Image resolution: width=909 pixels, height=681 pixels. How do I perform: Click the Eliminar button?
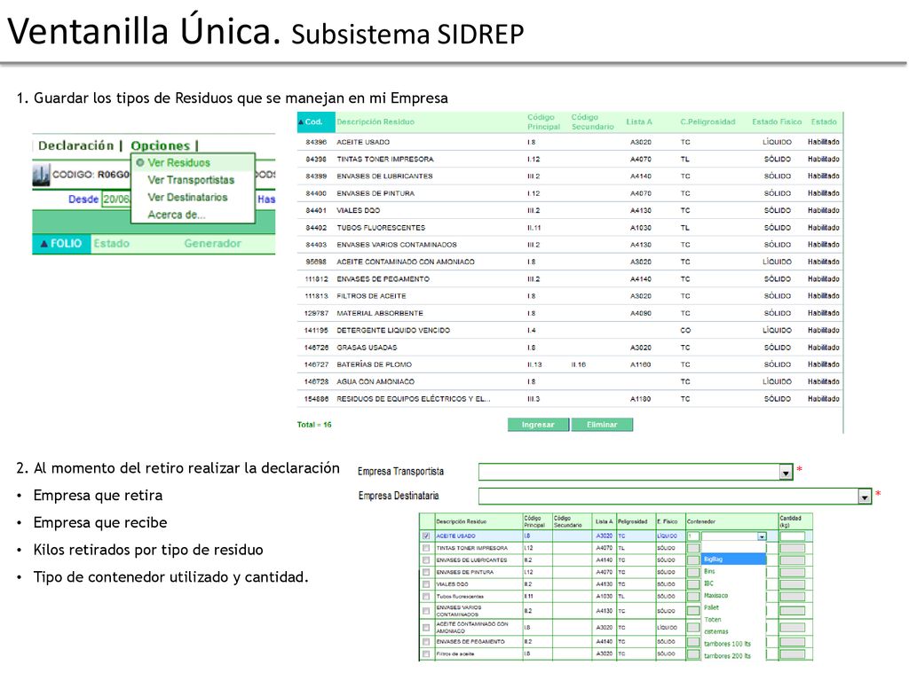[602, 425]
